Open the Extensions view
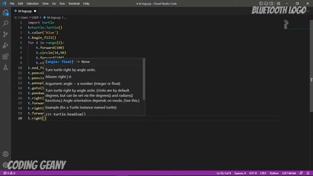This screenshot has width=313, height=176. click(5, 57)
